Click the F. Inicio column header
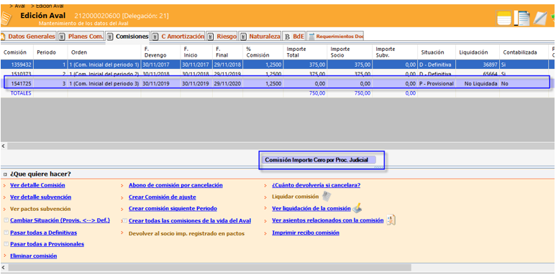556x277 pixels. point(197,52)
